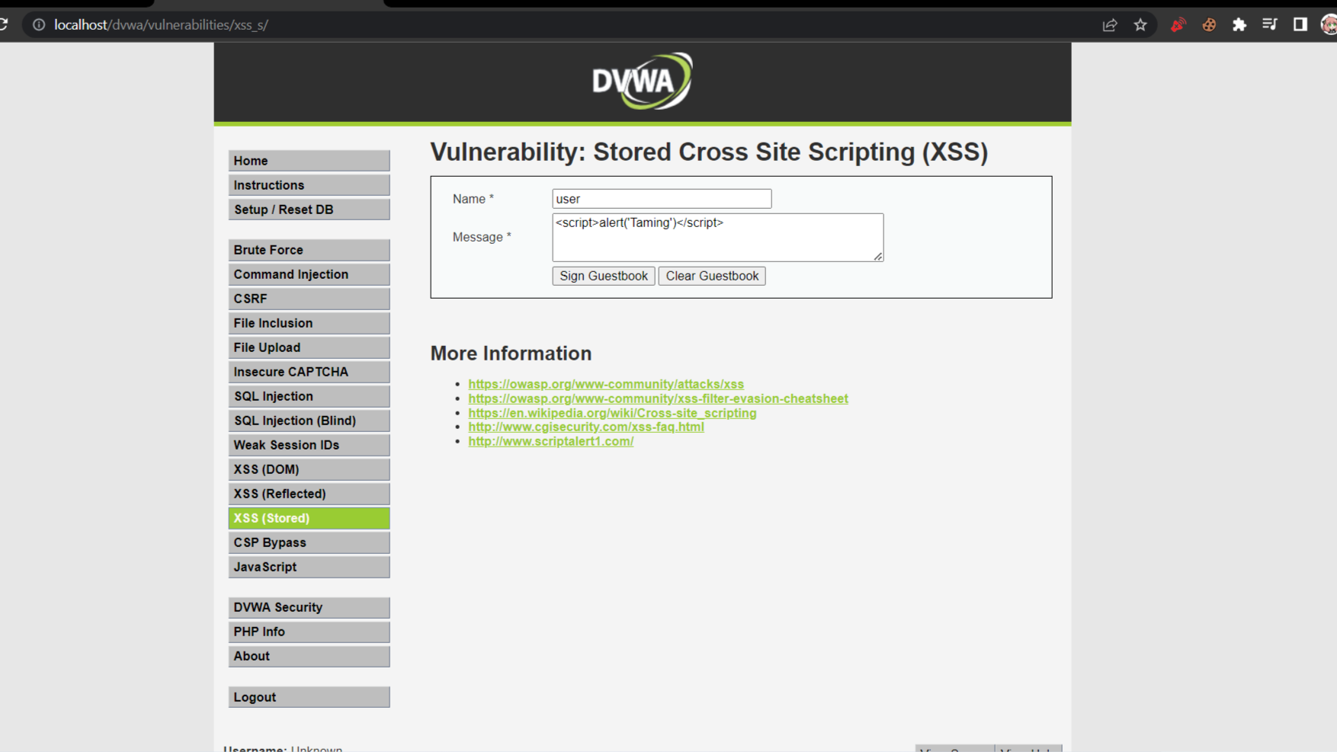Open the ad-blocker extension icon
This screenshot has height=752, width=1337.
tap(1178, 24)
